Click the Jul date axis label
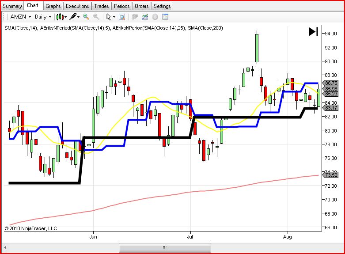345x254 pixels. [x=190, y=237]
